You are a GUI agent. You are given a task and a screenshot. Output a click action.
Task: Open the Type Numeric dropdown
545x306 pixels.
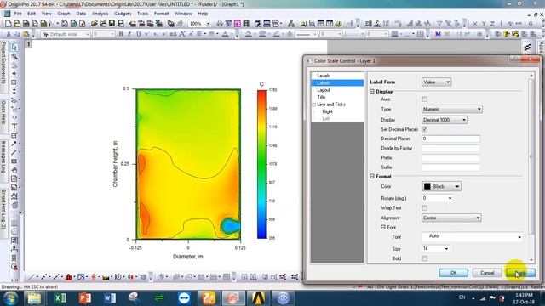coord(452,109)
